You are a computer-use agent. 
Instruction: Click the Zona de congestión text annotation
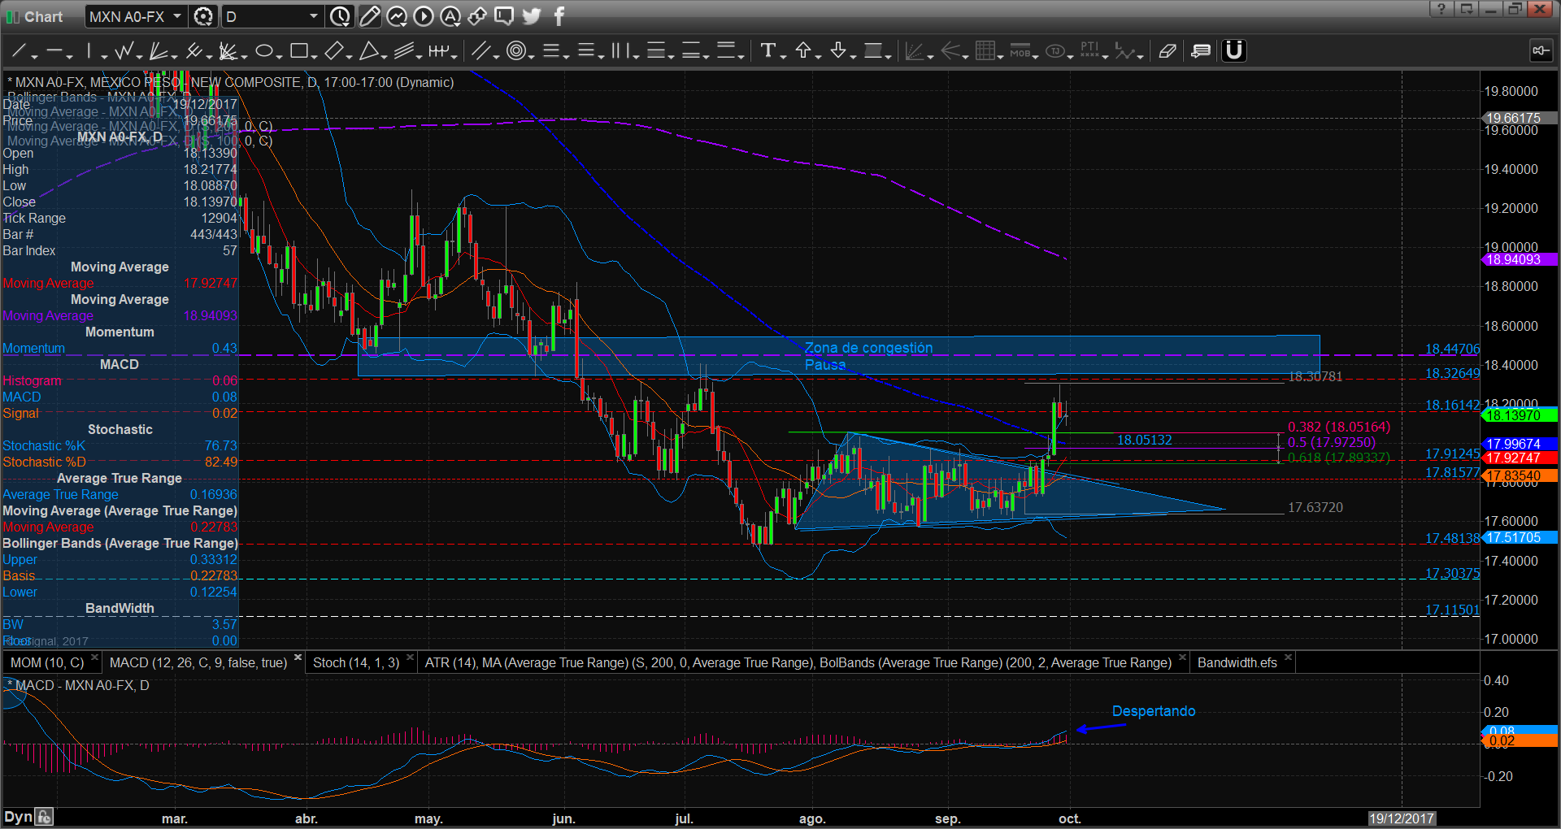(x=868, y=348)
